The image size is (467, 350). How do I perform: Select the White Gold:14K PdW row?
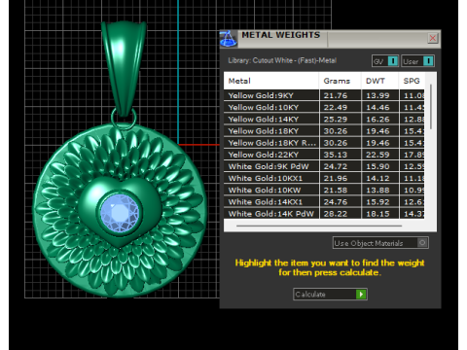pos(324,214)
